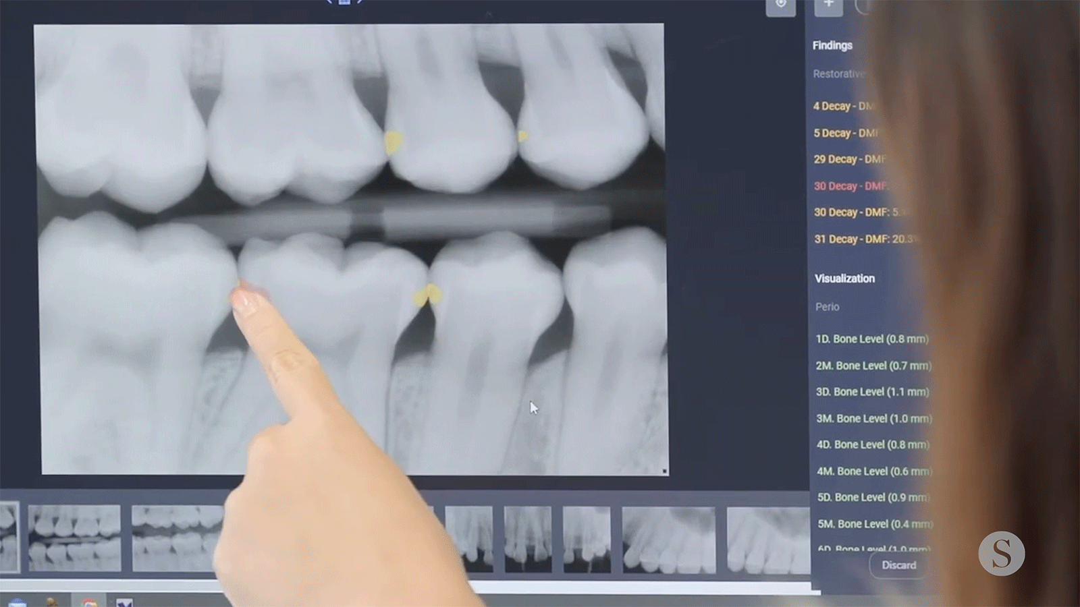
Task: Click the Restorative section label
Action: point(839,74)
